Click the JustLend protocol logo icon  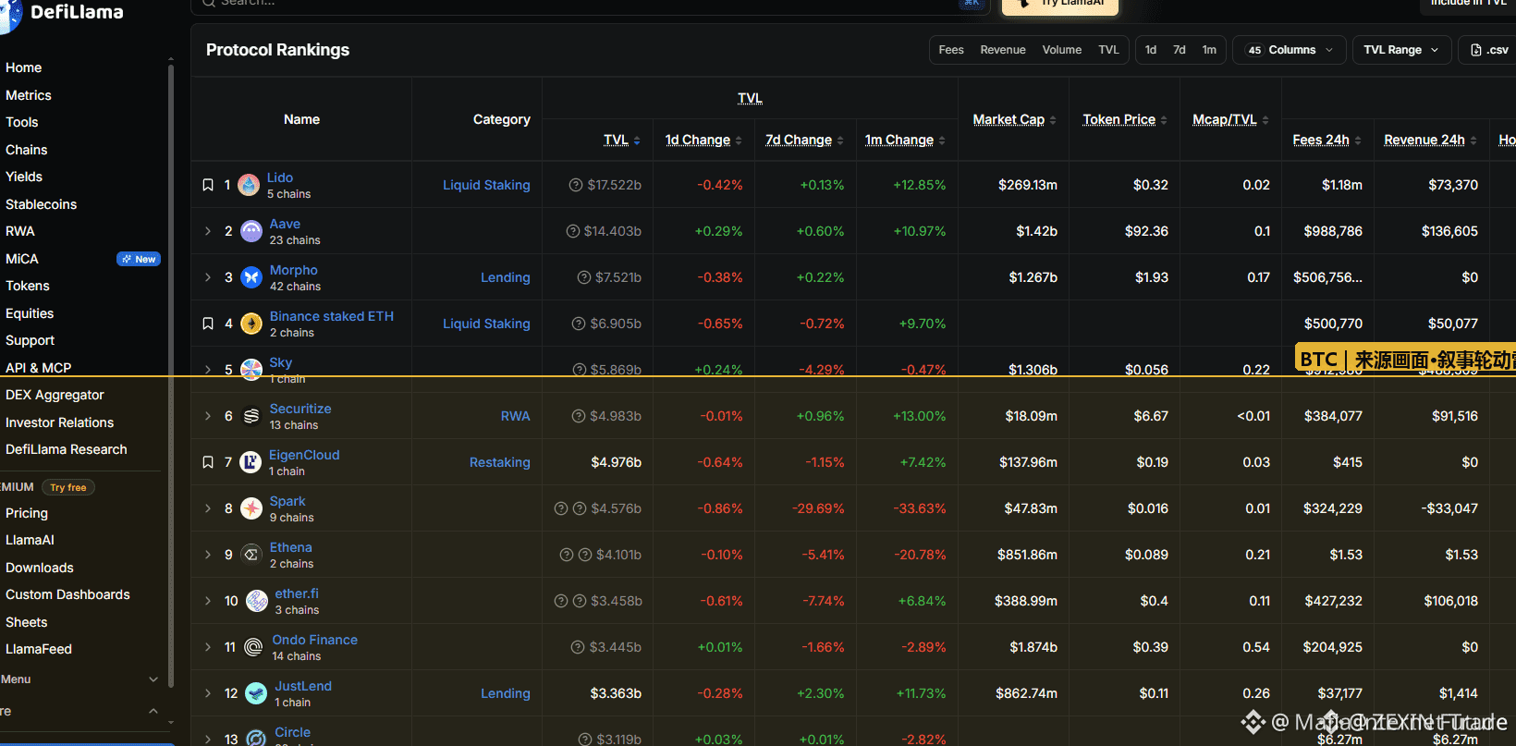tap(256, 693)
